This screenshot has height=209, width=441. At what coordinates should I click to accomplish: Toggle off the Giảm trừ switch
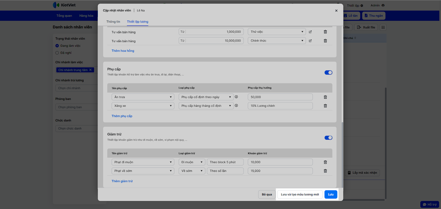[328, 138]
